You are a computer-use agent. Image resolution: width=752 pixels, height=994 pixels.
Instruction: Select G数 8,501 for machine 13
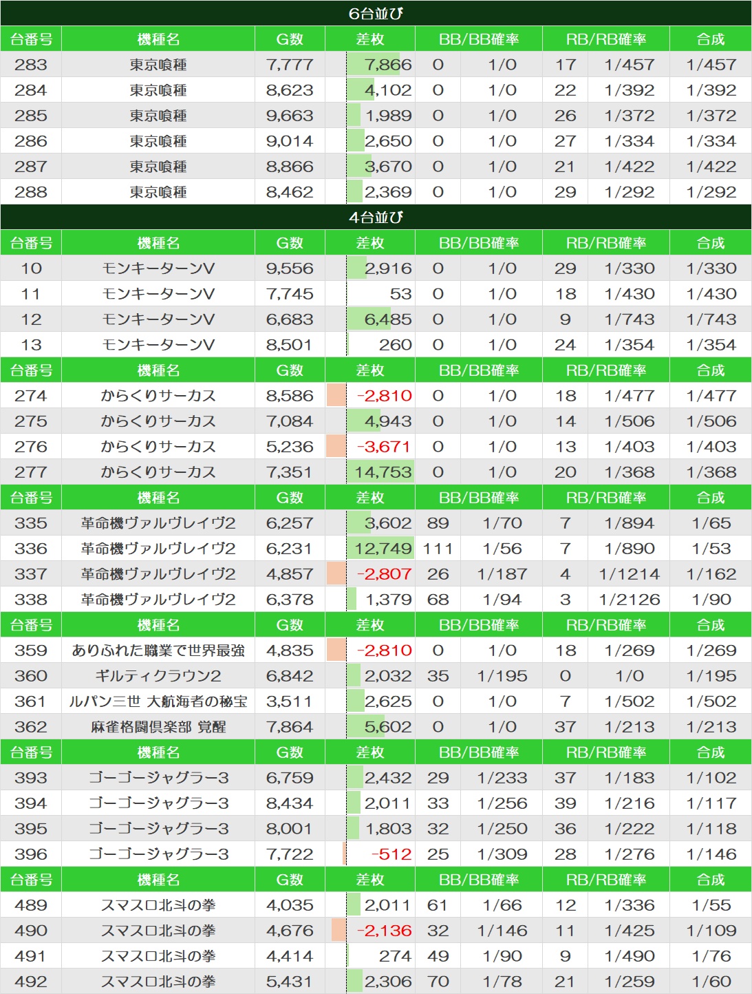tap(290, 345)
